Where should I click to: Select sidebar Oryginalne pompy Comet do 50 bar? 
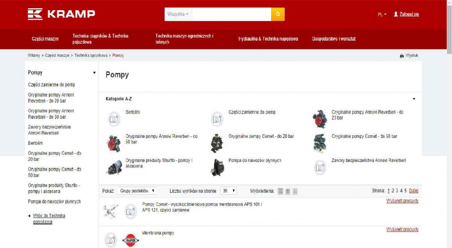tap(54, 172)
